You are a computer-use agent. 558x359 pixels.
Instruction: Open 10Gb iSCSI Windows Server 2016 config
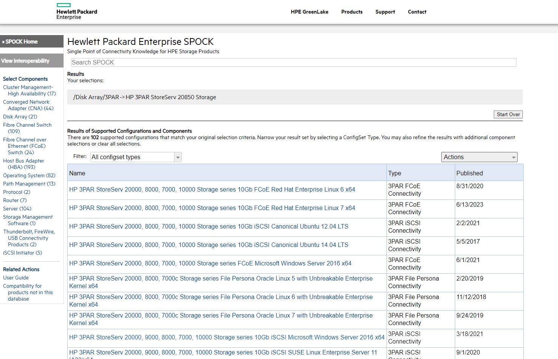click(x=227, y=337)
